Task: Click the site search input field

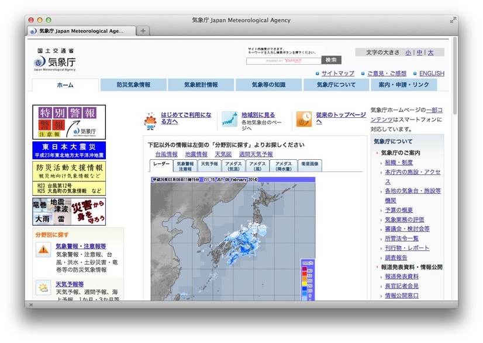Action: click(x=284, y=61)
